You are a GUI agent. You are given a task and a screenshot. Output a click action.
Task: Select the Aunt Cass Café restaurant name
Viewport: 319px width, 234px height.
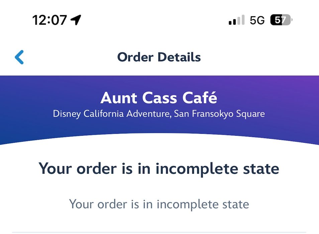point(159,98)
